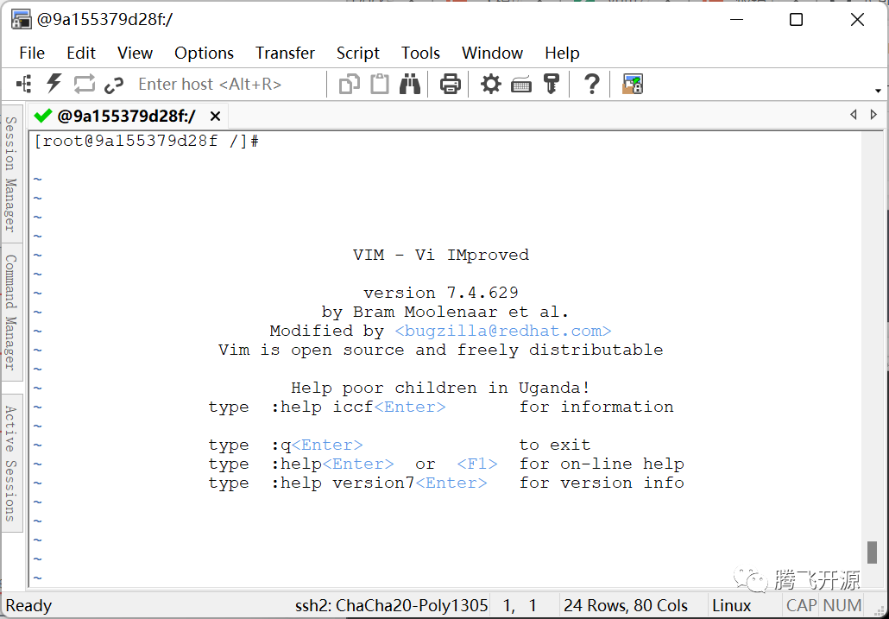Show previous tab using left arrow

[854, 115]
